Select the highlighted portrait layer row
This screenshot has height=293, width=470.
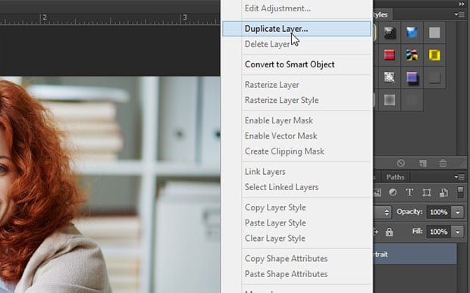[415, 254]
